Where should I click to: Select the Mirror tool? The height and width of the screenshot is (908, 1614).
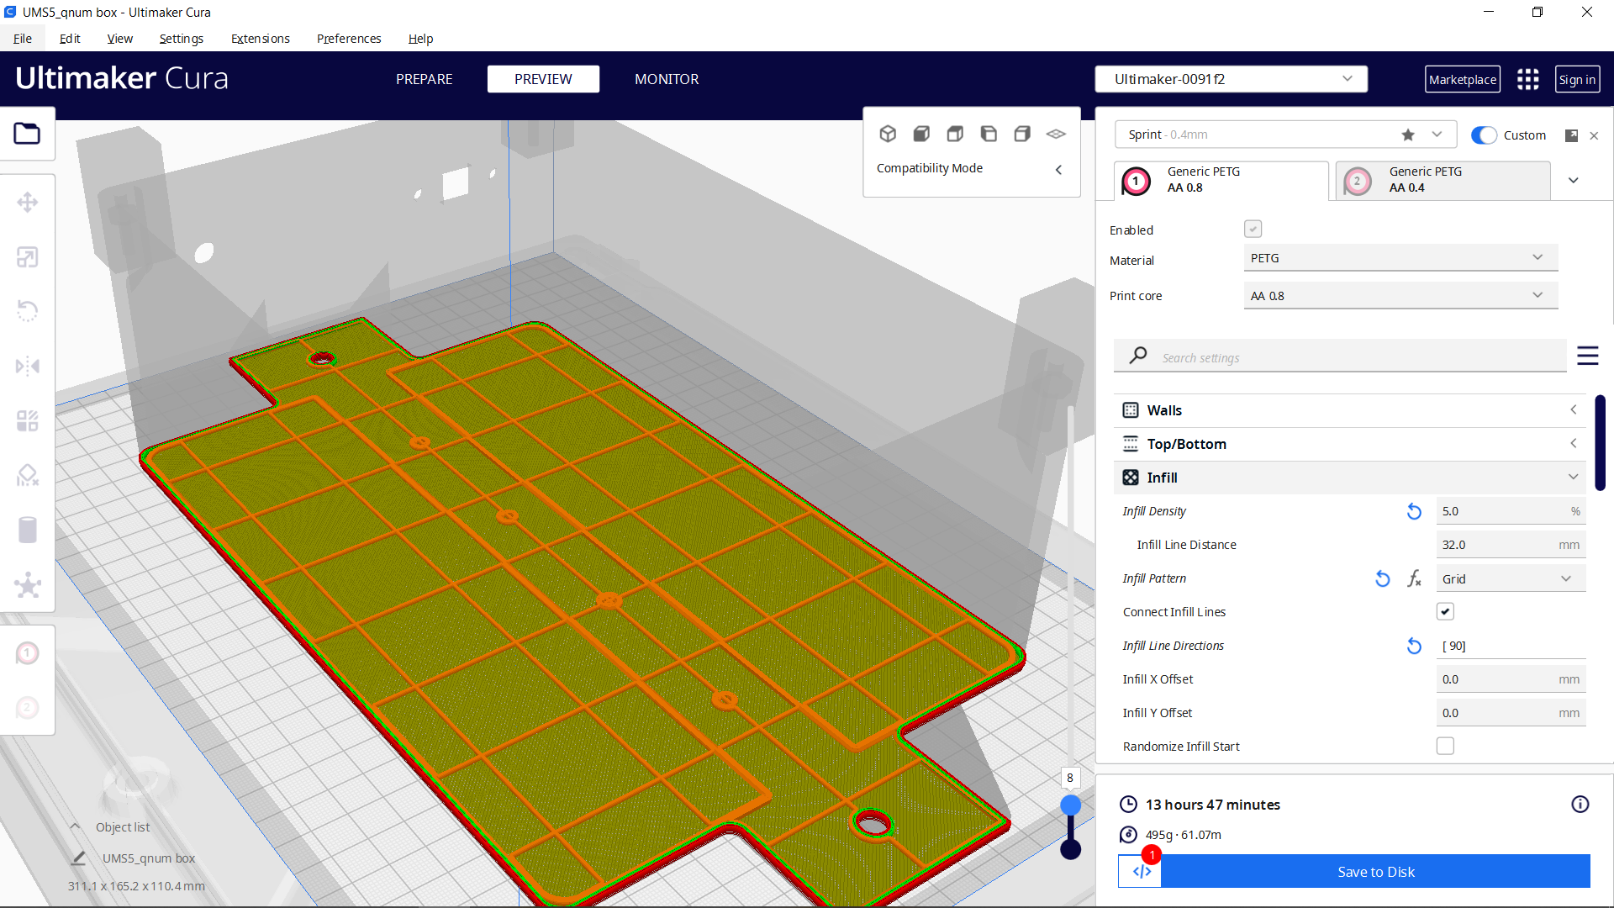click(28, 365)
